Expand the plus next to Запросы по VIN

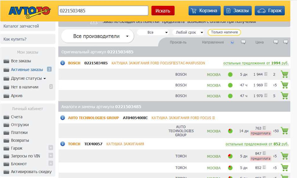51,156
